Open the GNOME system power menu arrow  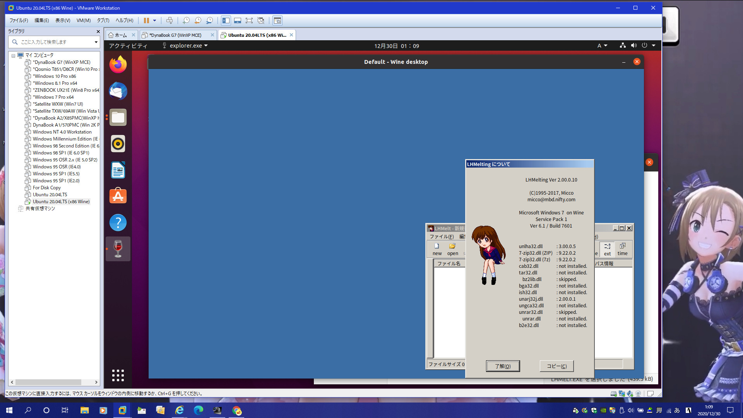point(654,45)
